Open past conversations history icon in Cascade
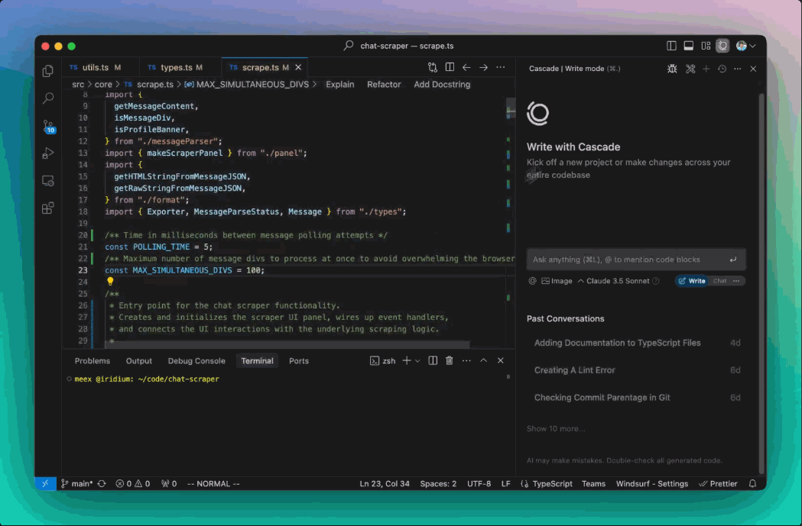 722,69
